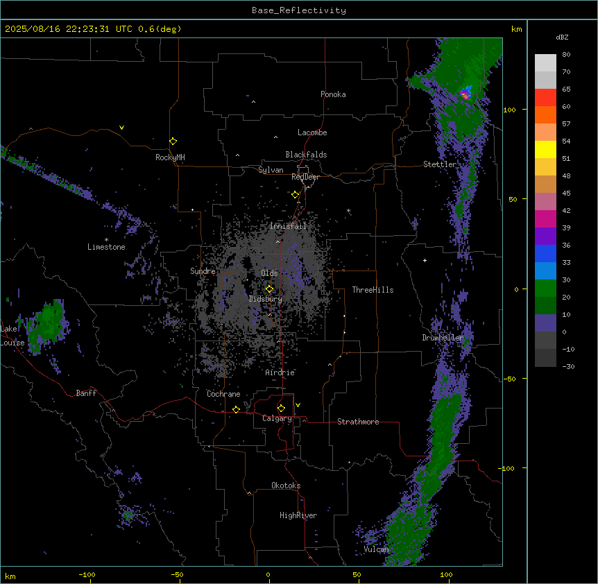Click the Stettler city label

point(440,164)
